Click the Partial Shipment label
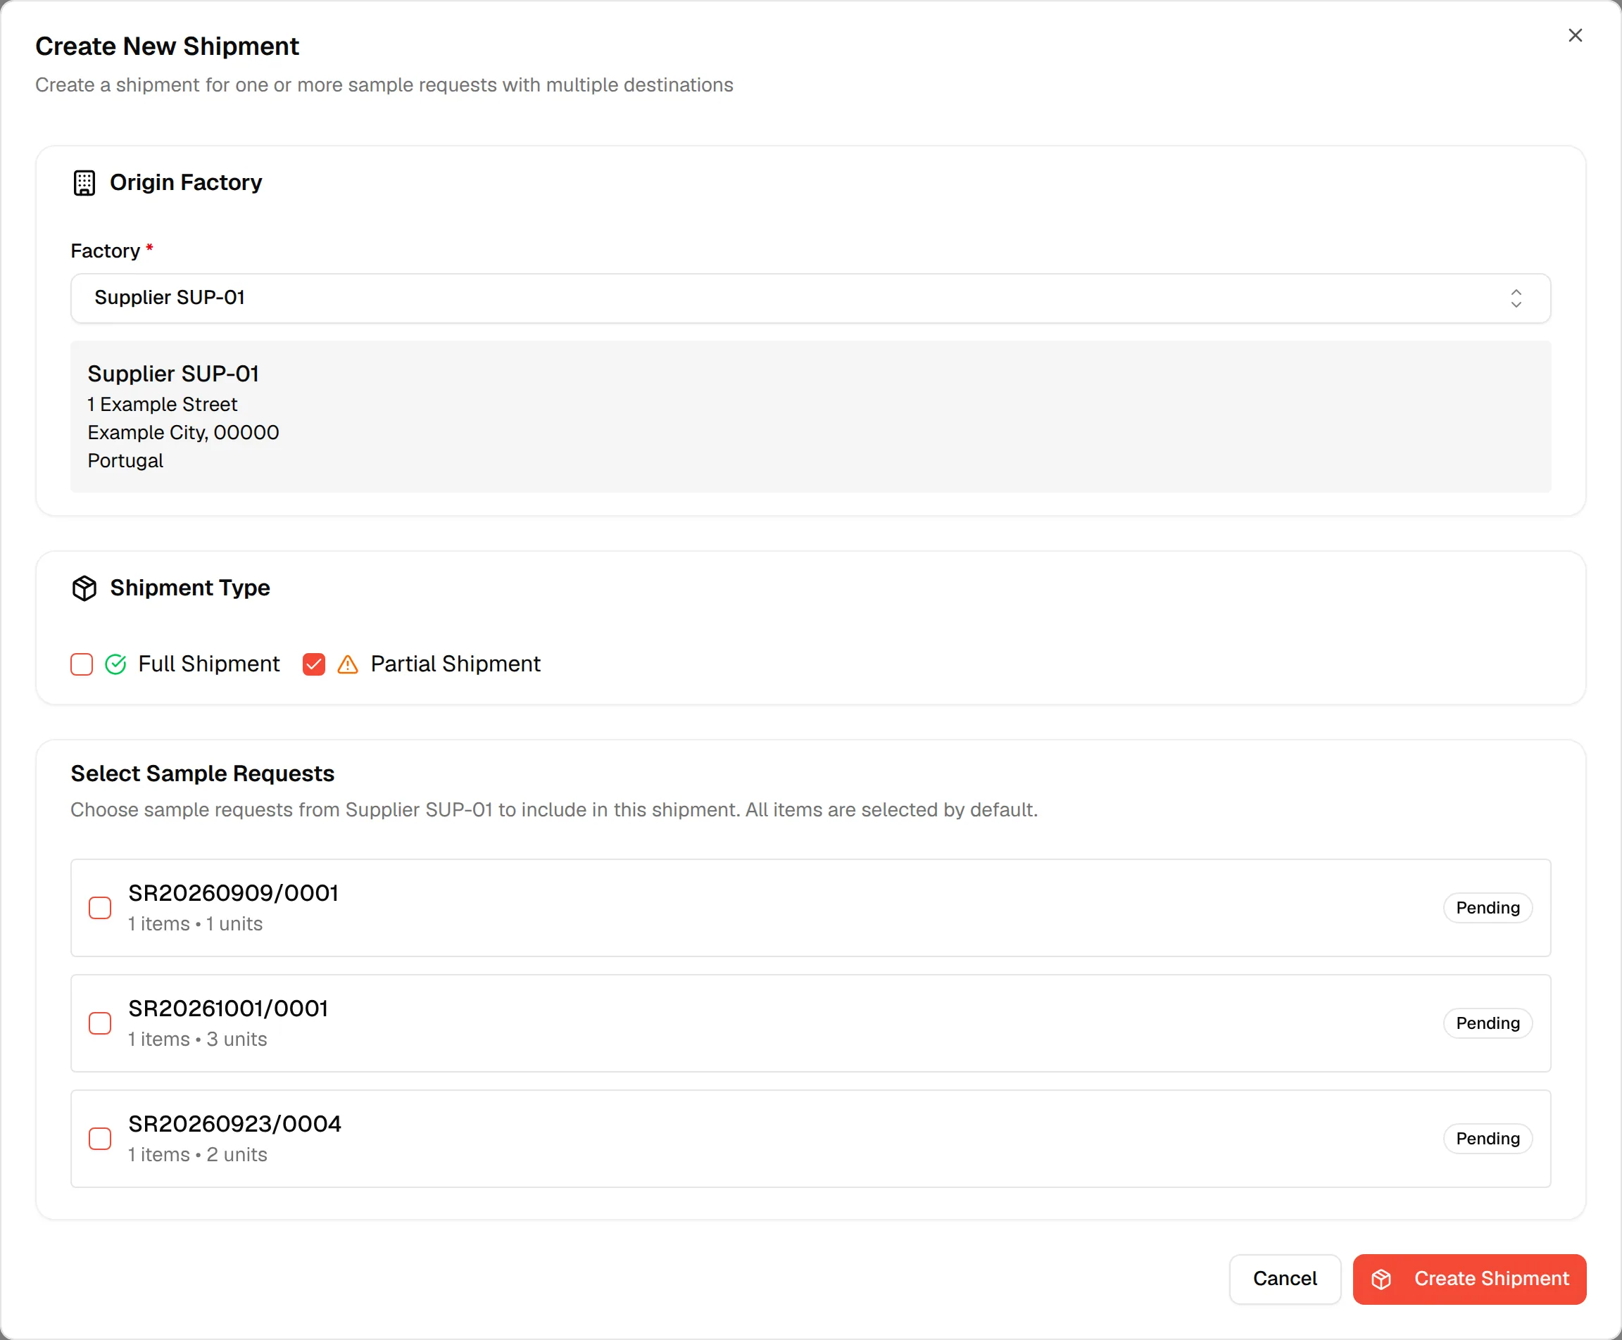The height and width of the screenshot is (1340, 1622). point(455,664)
